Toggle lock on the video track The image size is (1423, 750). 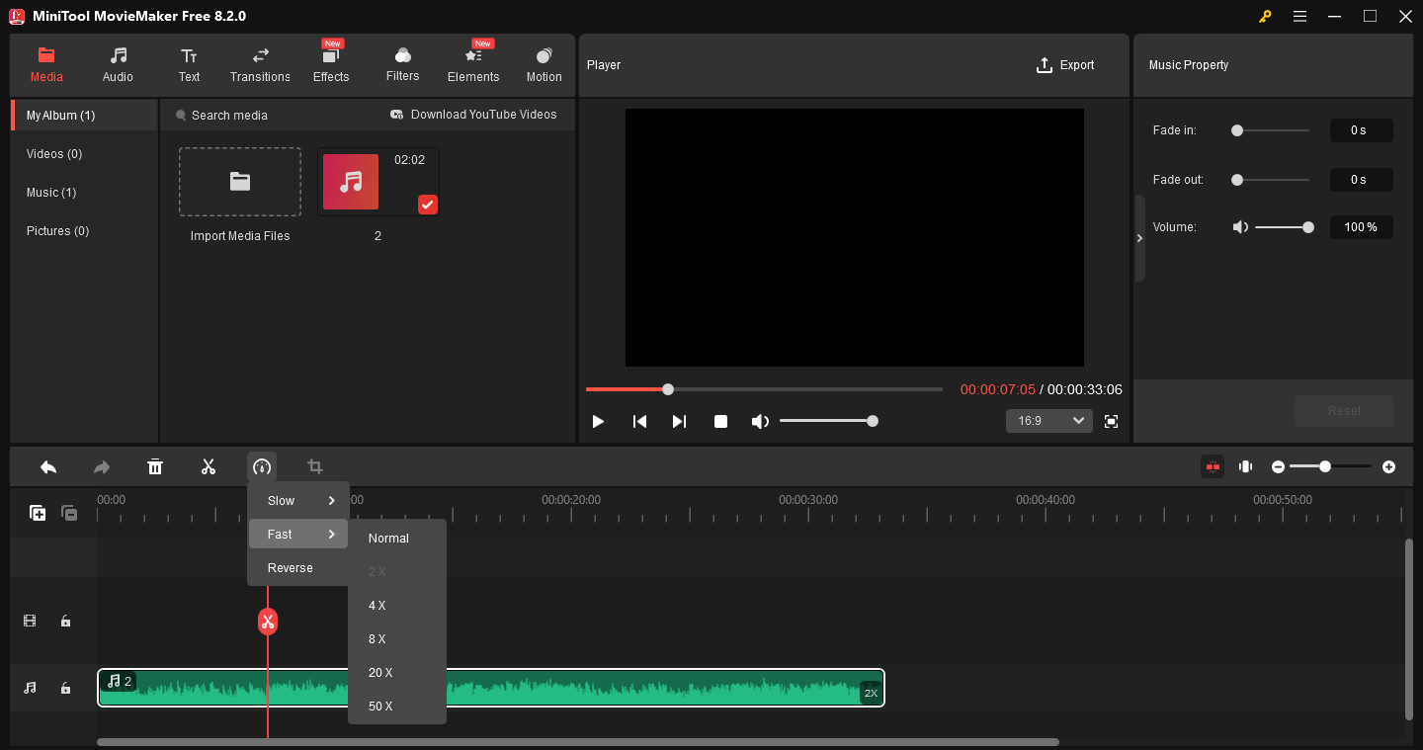[65, 622]
